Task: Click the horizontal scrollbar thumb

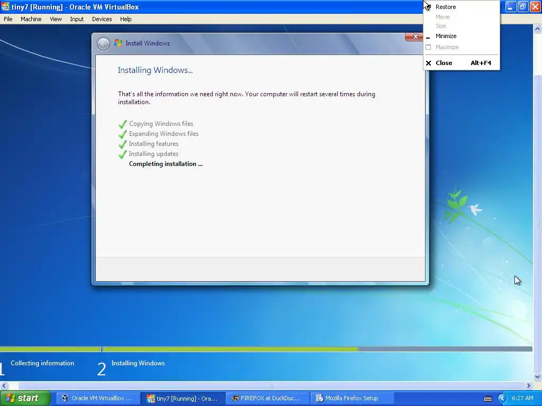Action: pyautogui.click(x=271, y=385)
